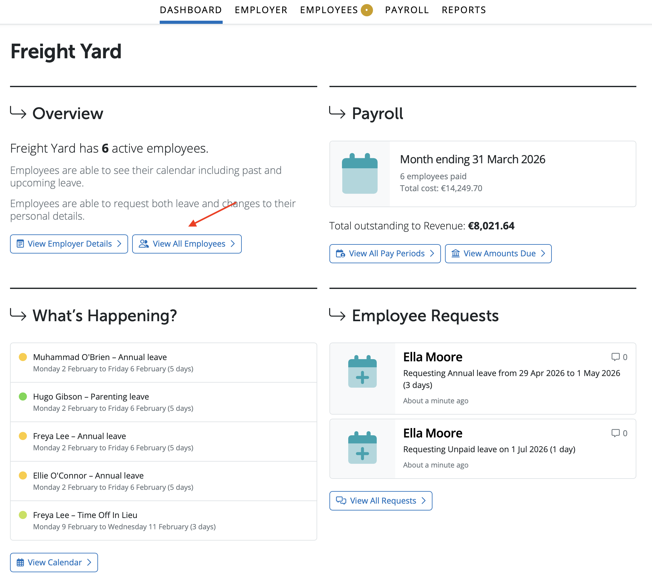This screenshot has height=581, width=652.
Task: Click the people icon in View All Employees
Action: pos(143,244)
